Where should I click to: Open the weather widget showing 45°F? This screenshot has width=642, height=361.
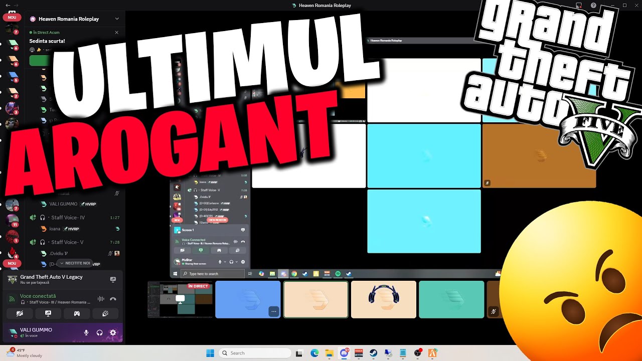pyautogui.click(x=24, y=353)
